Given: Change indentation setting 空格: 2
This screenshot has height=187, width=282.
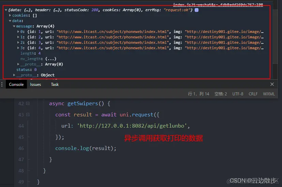Looking at the screenshot, I should (221, 94).
